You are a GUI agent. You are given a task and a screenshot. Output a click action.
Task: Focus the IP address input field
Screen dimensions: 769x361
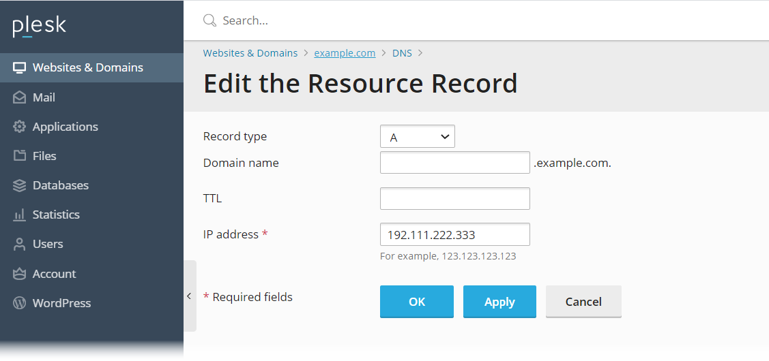[454, 234]
